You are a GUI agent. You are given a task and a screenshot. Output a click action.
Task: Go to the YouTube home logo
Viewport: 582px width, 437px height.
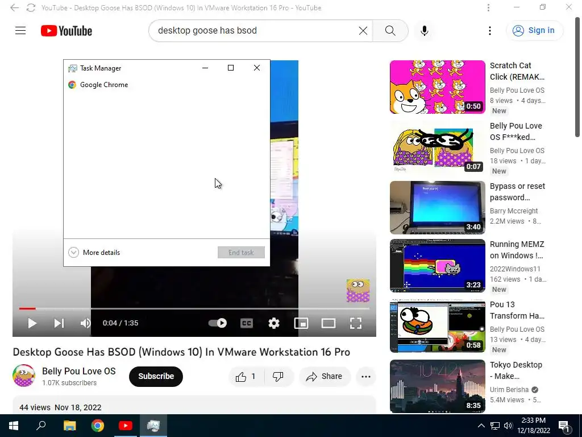coord(66,31)
